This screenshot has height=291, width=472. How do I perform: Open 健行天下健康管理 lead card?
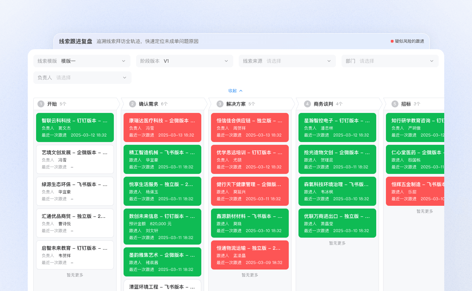(250, 191)
